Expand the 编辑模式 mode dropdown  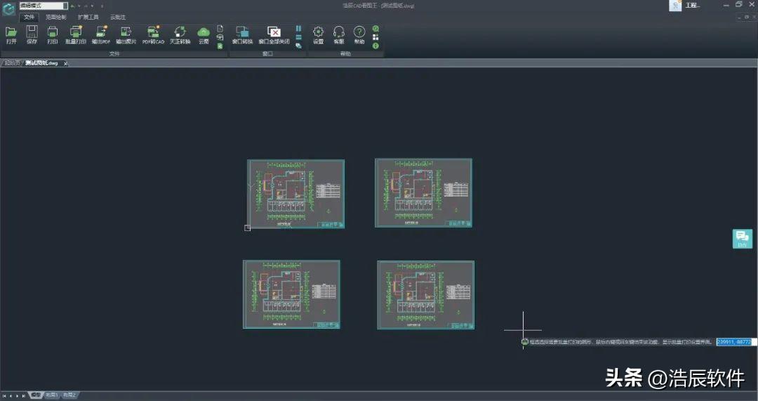pos(65,6)
